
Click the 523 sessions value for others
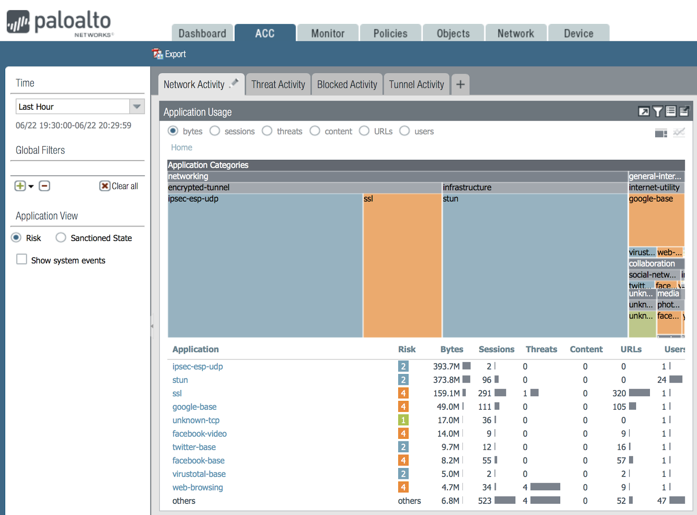484,501
